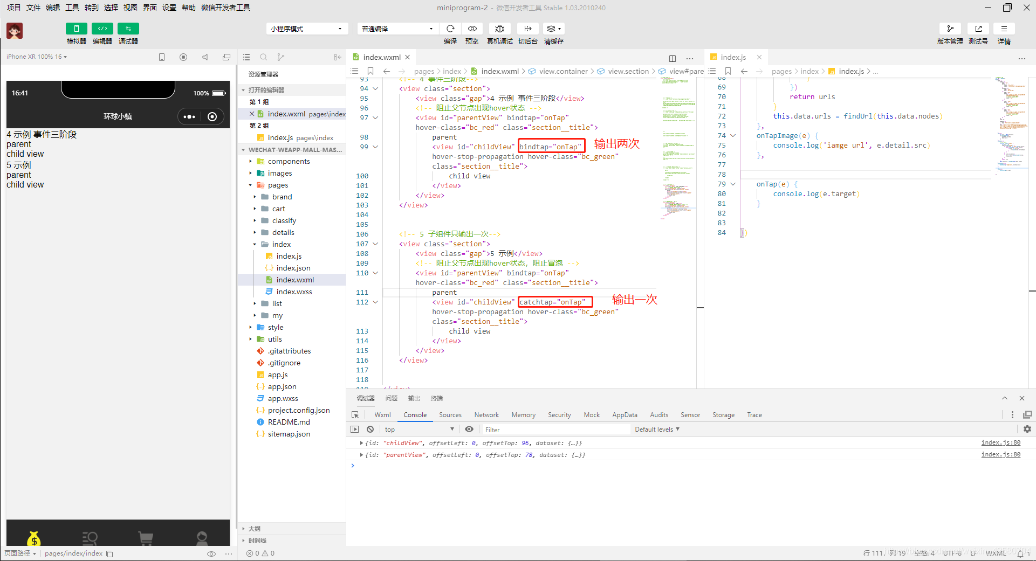Expand the brand folder
Image resolution: width=1036 pixels, height=561 pixels.
pos(255,197)
